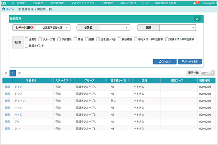Collapse the 検索条件 panel with chevron

(x=197, y=18)
